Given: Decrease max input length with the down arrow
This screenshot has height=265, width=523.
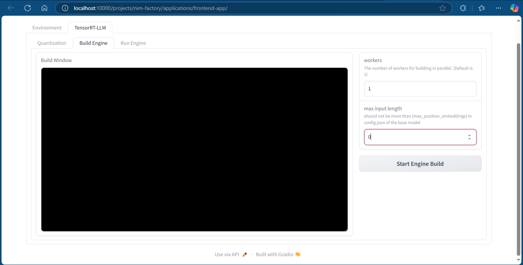Looking at the screenshot, I should pyautogui.click(x=469, y=139).
